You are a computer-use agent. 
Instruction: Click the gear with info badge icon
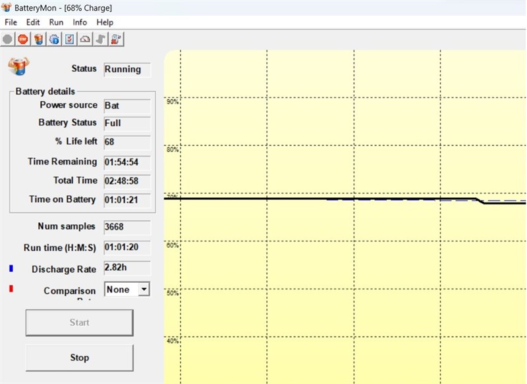coord(54,39)
